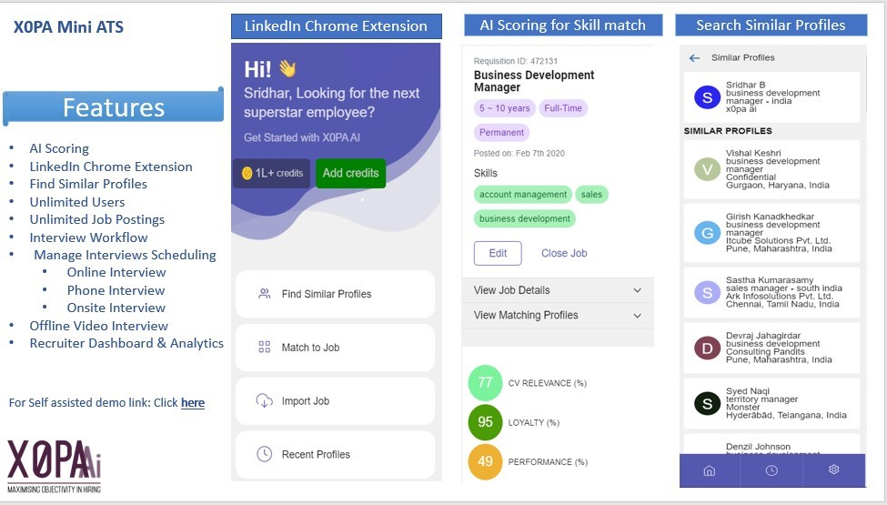This screenshot has height=505, width=887.
Task: Click the Import Job cloud icon
Action: [265, 401]
